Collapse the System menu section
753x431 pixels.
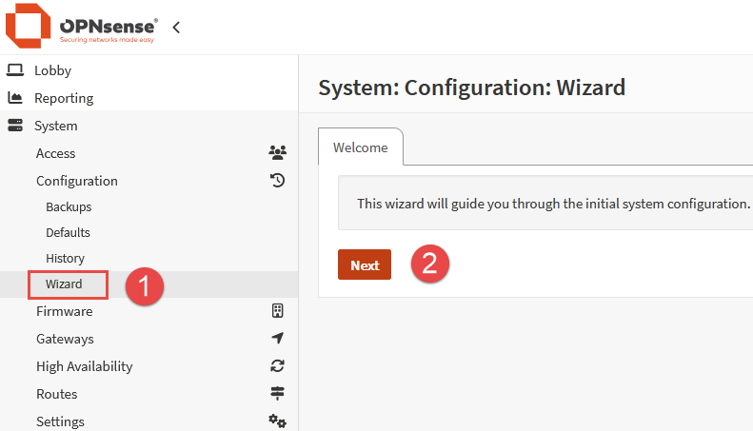point(56,126)
